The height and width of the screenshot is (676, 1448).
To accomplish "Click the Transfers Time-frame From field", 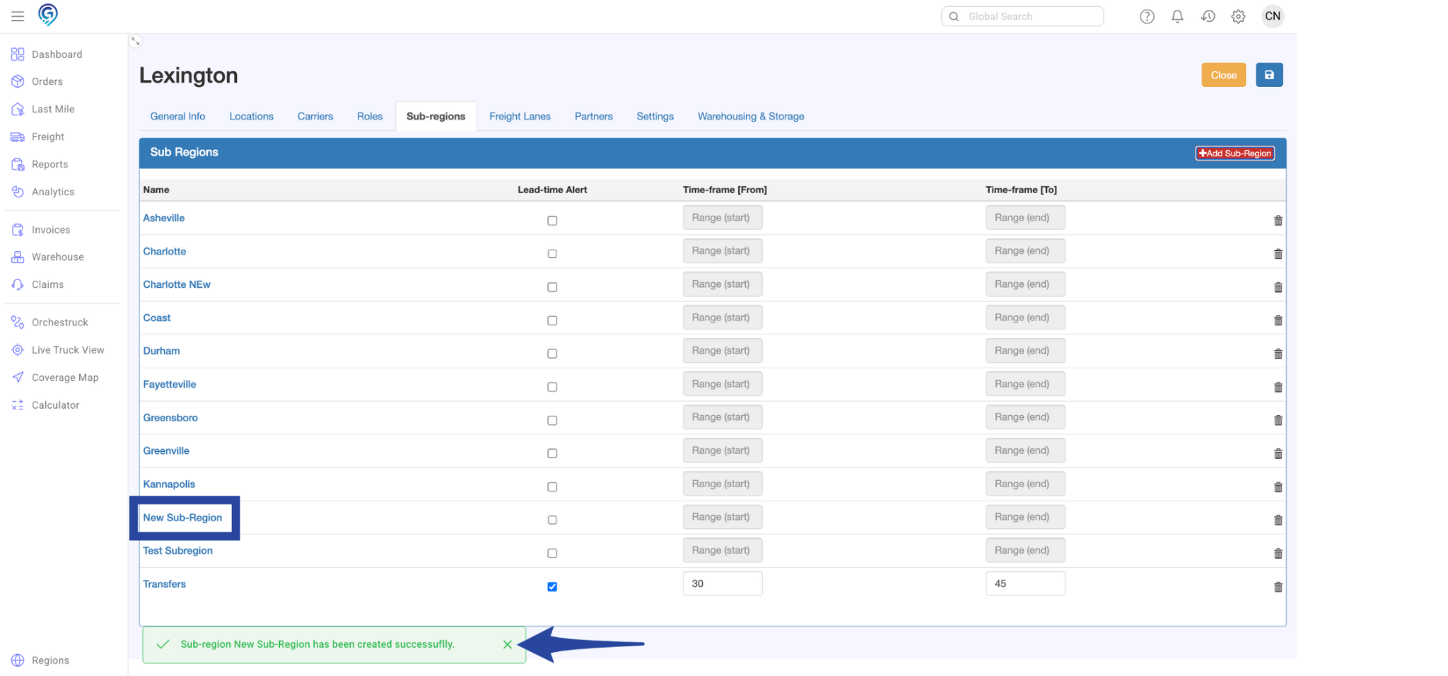I will [722, 583].
